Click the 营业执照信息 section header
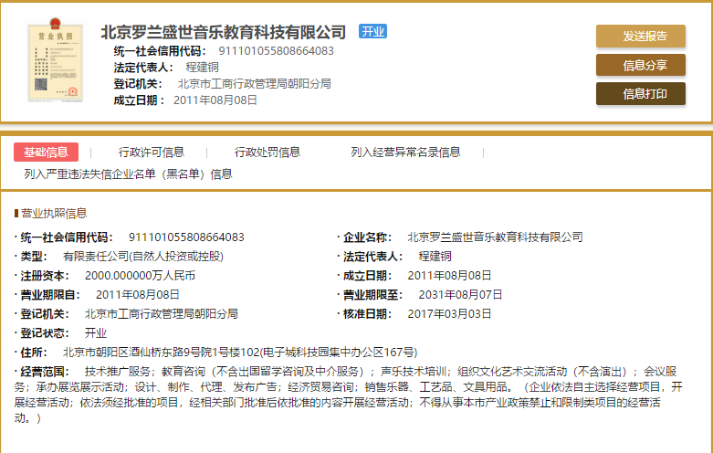Image resolution: width=713 pixels, height=453 pixels. 54,214
